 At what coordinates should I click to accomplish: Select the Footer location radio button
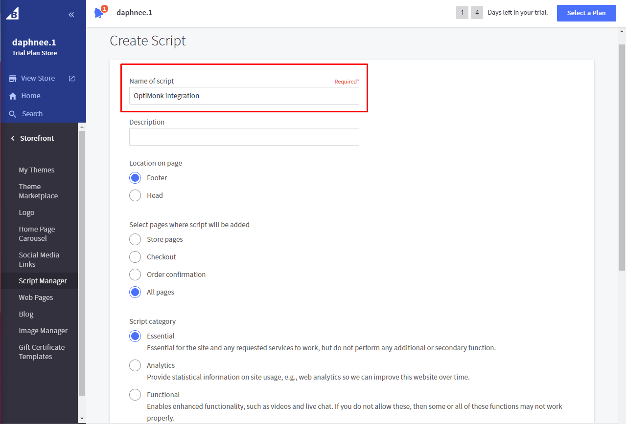tap(135, 178)
